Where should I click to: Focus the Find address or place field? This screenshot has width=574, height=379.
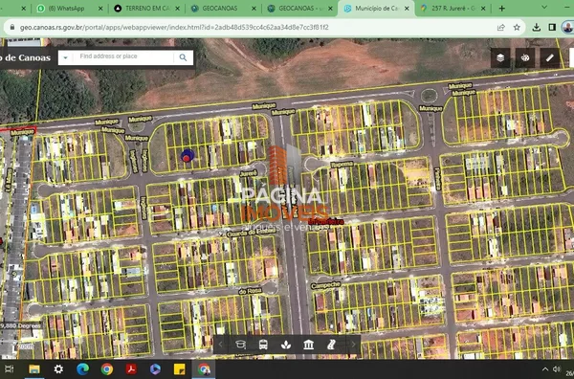click(x=123, y=57)
